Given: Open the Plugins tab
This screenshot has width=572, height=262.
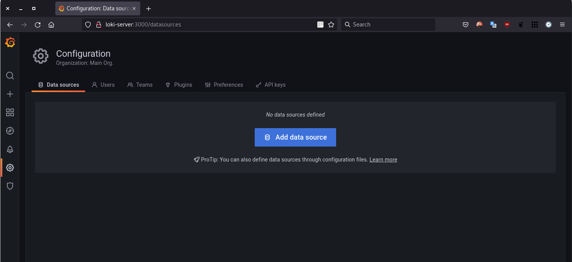Looking at the screenshot, I should [x=179, y=85].
